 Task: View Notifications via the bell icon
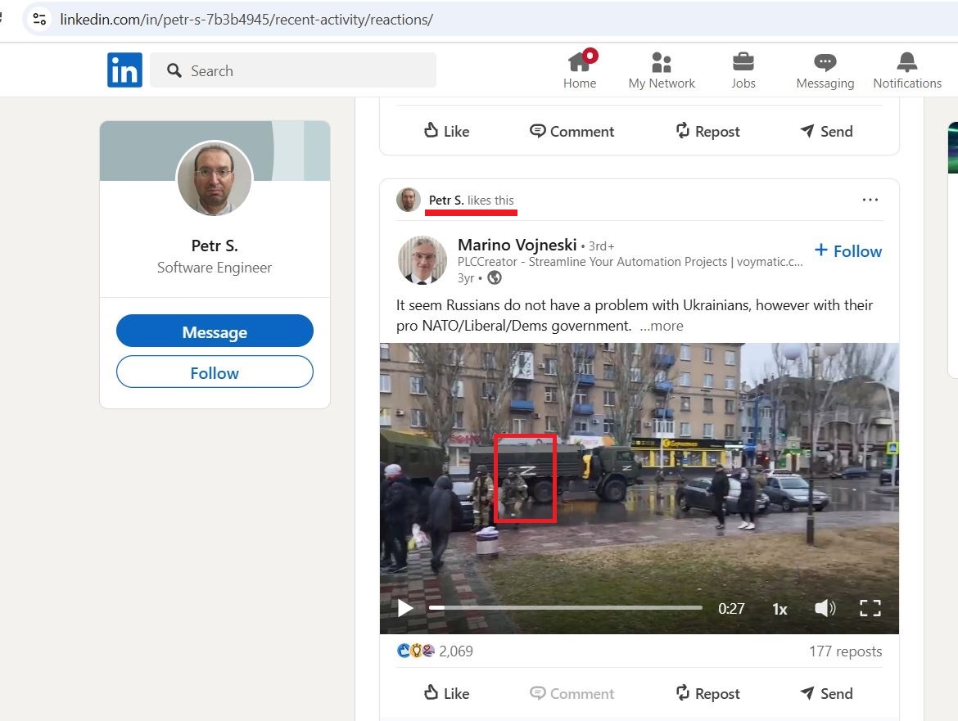906,70
